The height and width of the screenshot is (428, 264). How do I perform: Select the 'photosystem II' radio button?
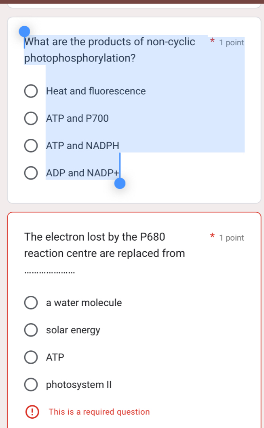[31, 384]
